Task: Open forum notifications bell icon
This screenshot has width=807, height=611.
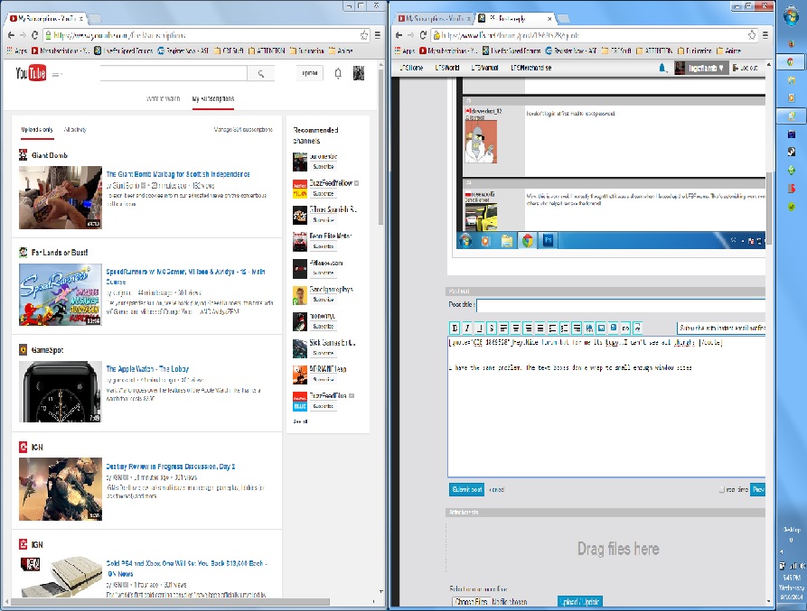Action: 663,68
